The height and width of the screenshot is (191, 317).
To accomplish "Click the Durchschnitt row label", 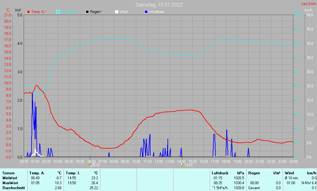I will [x=13, y=188].
